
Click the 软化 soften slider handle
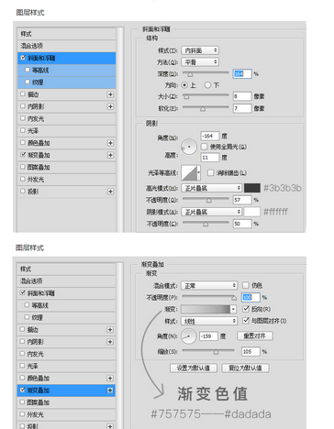click(203, 109)
